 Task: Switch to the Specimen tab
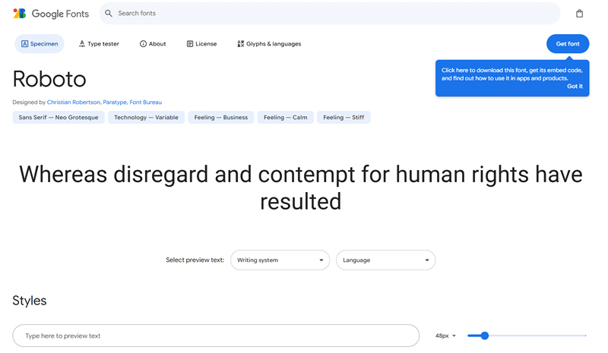coord(40,44)
